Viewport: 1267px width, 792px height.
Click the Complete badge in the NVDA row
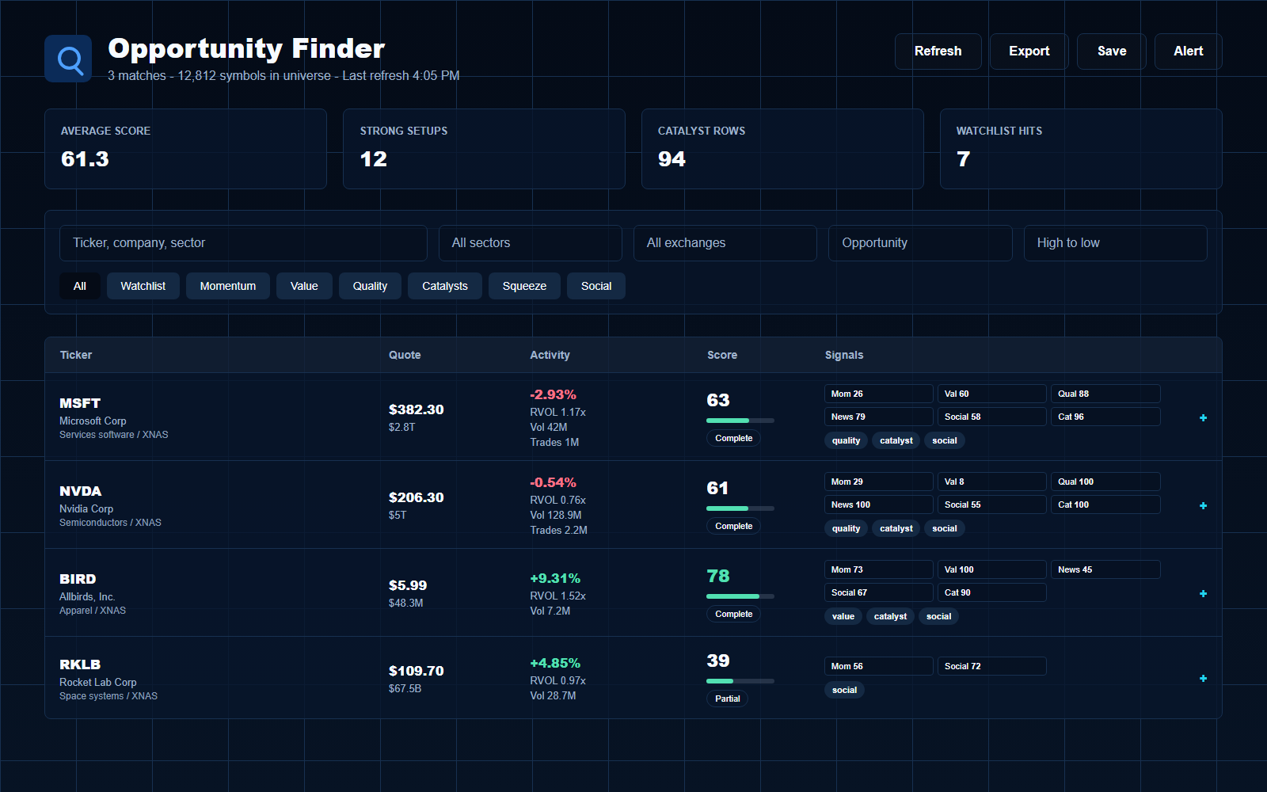734,526
